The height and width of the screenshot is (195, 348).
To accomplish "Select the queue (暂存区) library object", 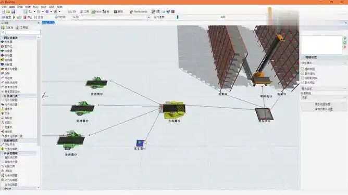I will [7, 46].
